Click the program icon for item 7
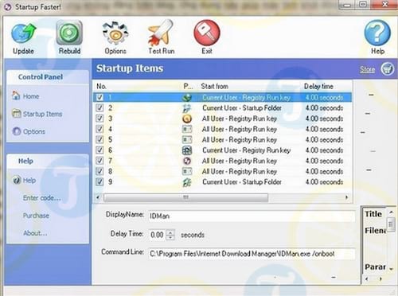The width and height of the screenshot is (398, 296). [187, 161]
